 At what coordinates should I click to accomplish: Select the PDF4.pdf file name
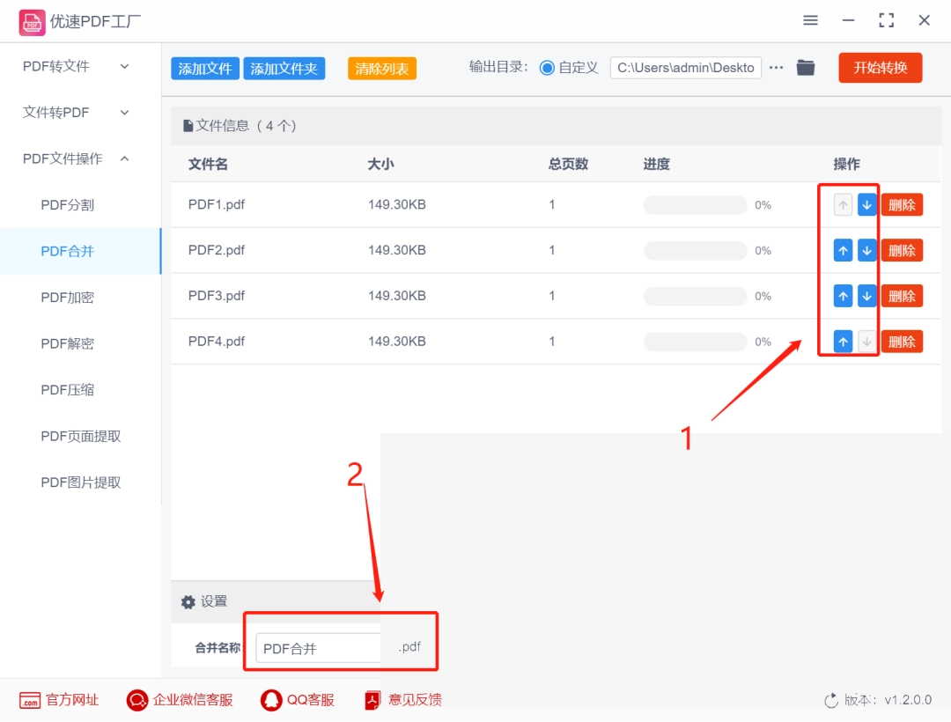217,342
